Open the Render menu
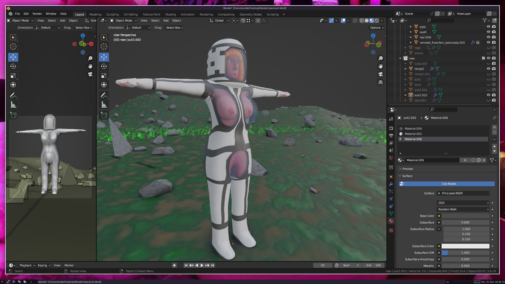 [x=37, y=14]
